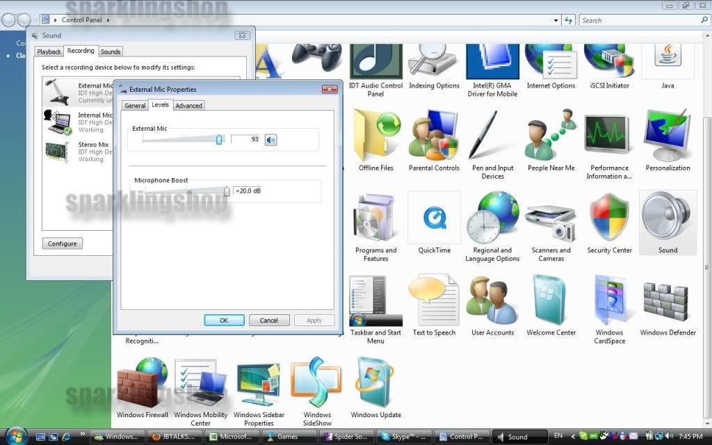Screen dimensions: 712x445
Task: Expand the address bar history dropdown
Action: [556, 20]
